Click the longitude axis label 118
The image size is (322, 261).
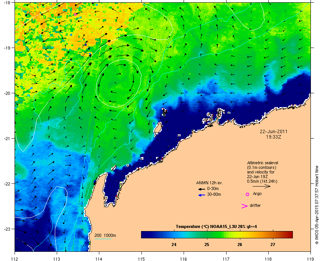(268, 259)
